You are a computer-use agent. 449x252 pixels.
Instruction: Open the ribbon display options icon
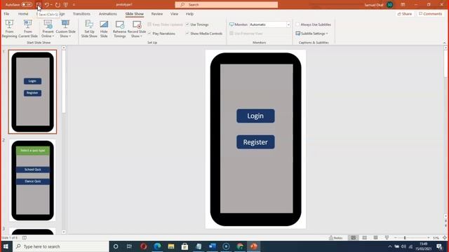pyautogui.click(x=403, y=5)
